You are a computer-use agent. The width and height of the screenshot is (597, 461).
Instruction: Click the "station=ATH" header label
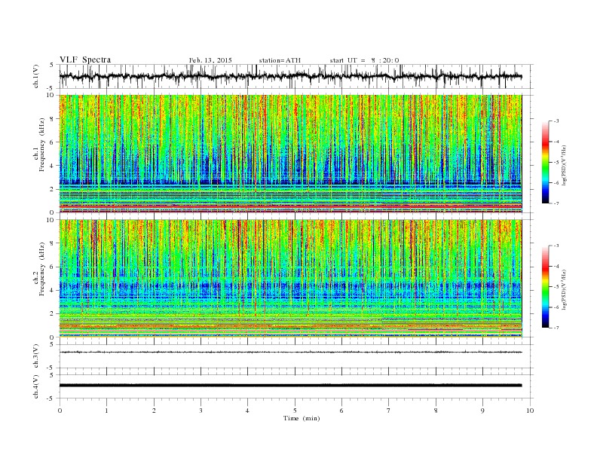tap(280, 60)
